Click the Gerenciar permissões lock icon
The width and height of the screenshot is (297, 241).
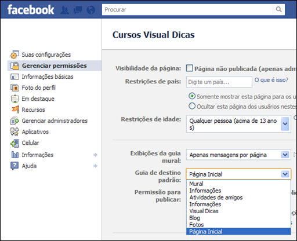15,65
